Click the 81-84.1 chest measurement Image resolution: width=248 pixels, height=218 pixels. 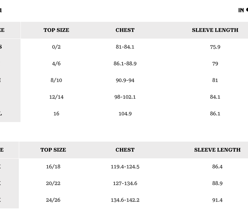125,47
